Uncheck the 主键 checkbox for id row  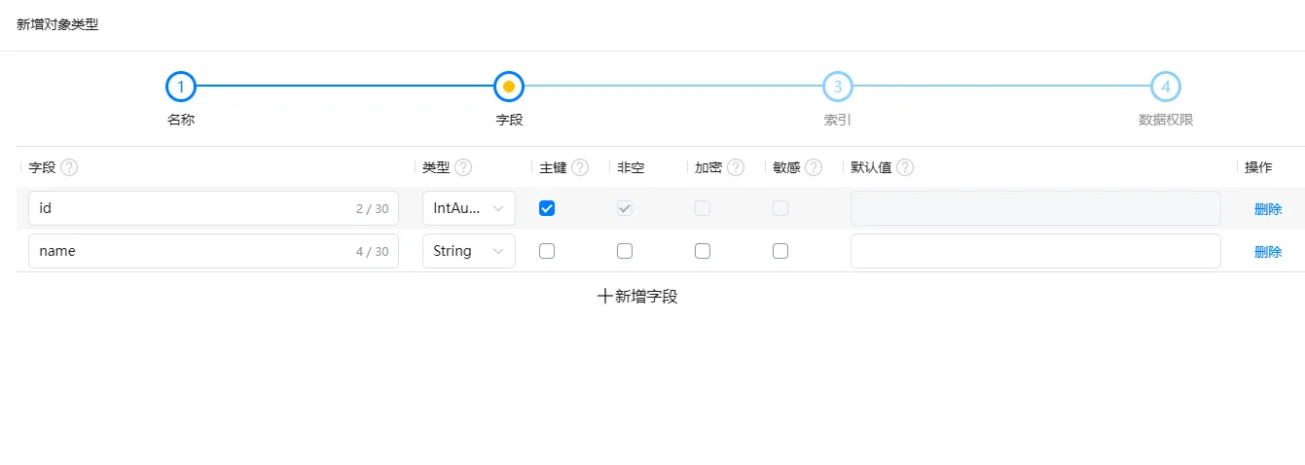tap(547, 208)
